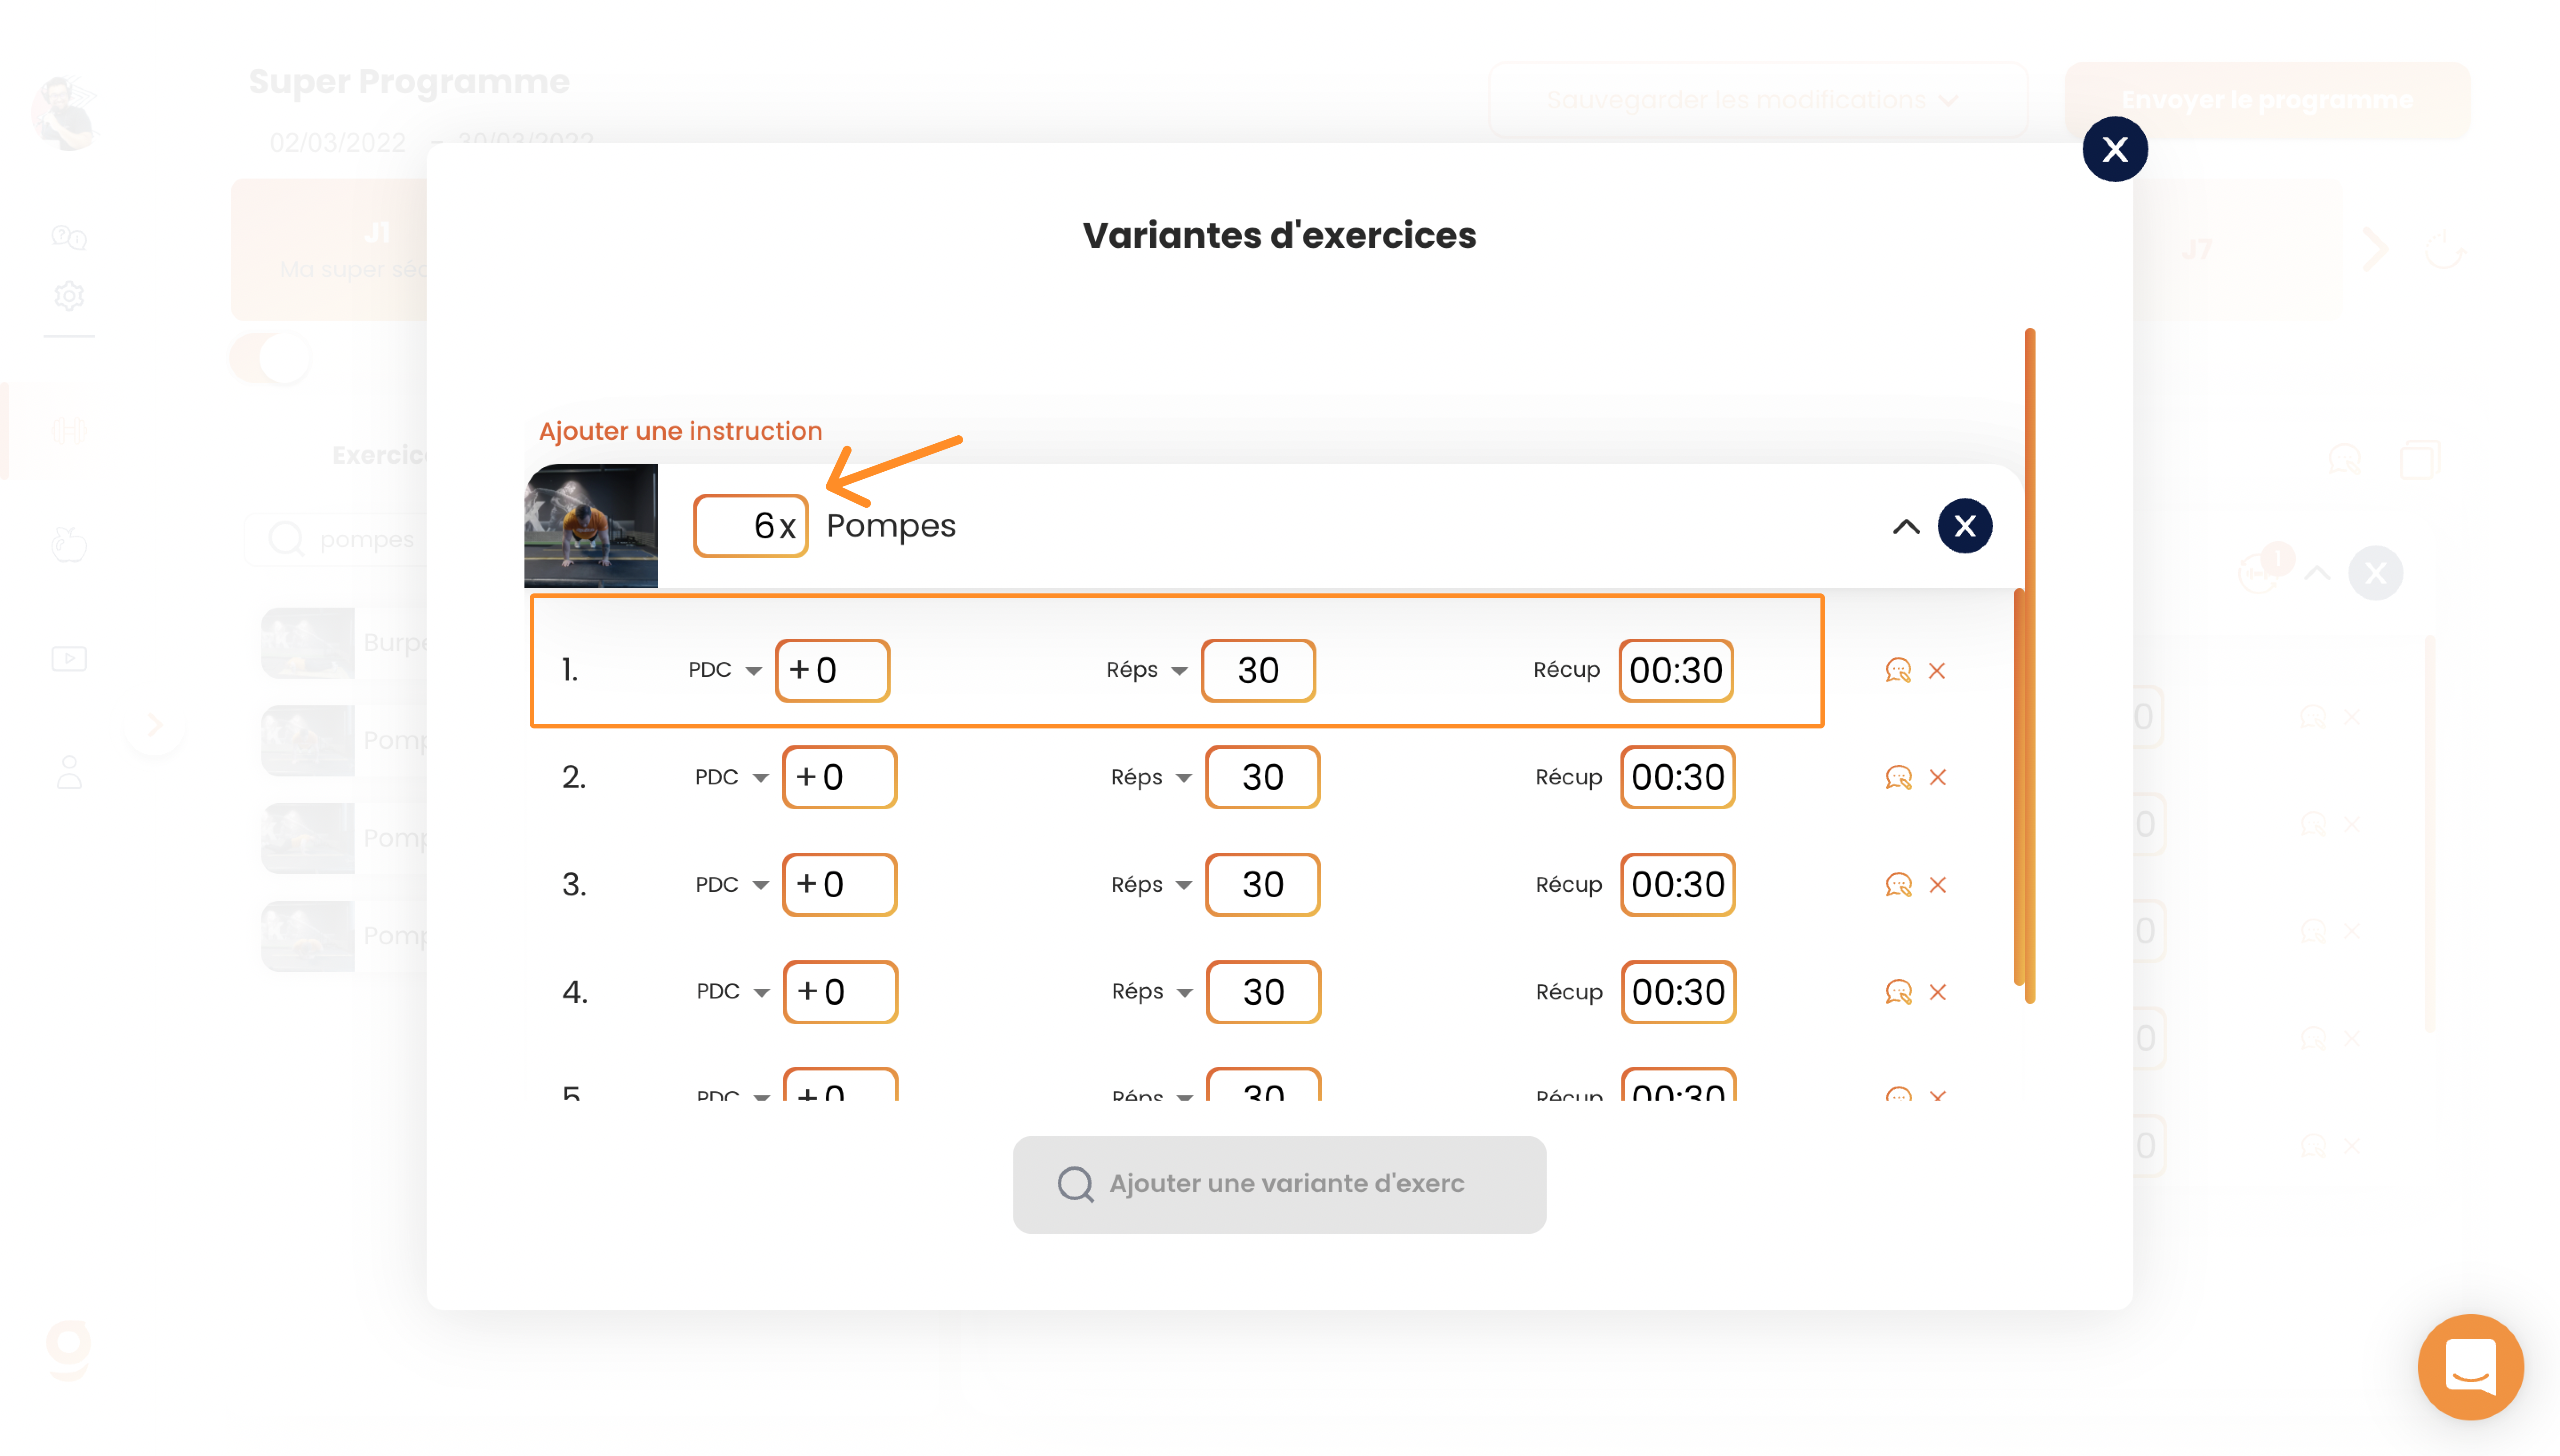Click the Pompes exercise thumbnail

tap(591, 526)
